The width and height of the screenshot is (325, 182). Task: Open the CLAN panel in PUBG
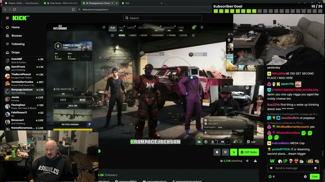(251, 142)
